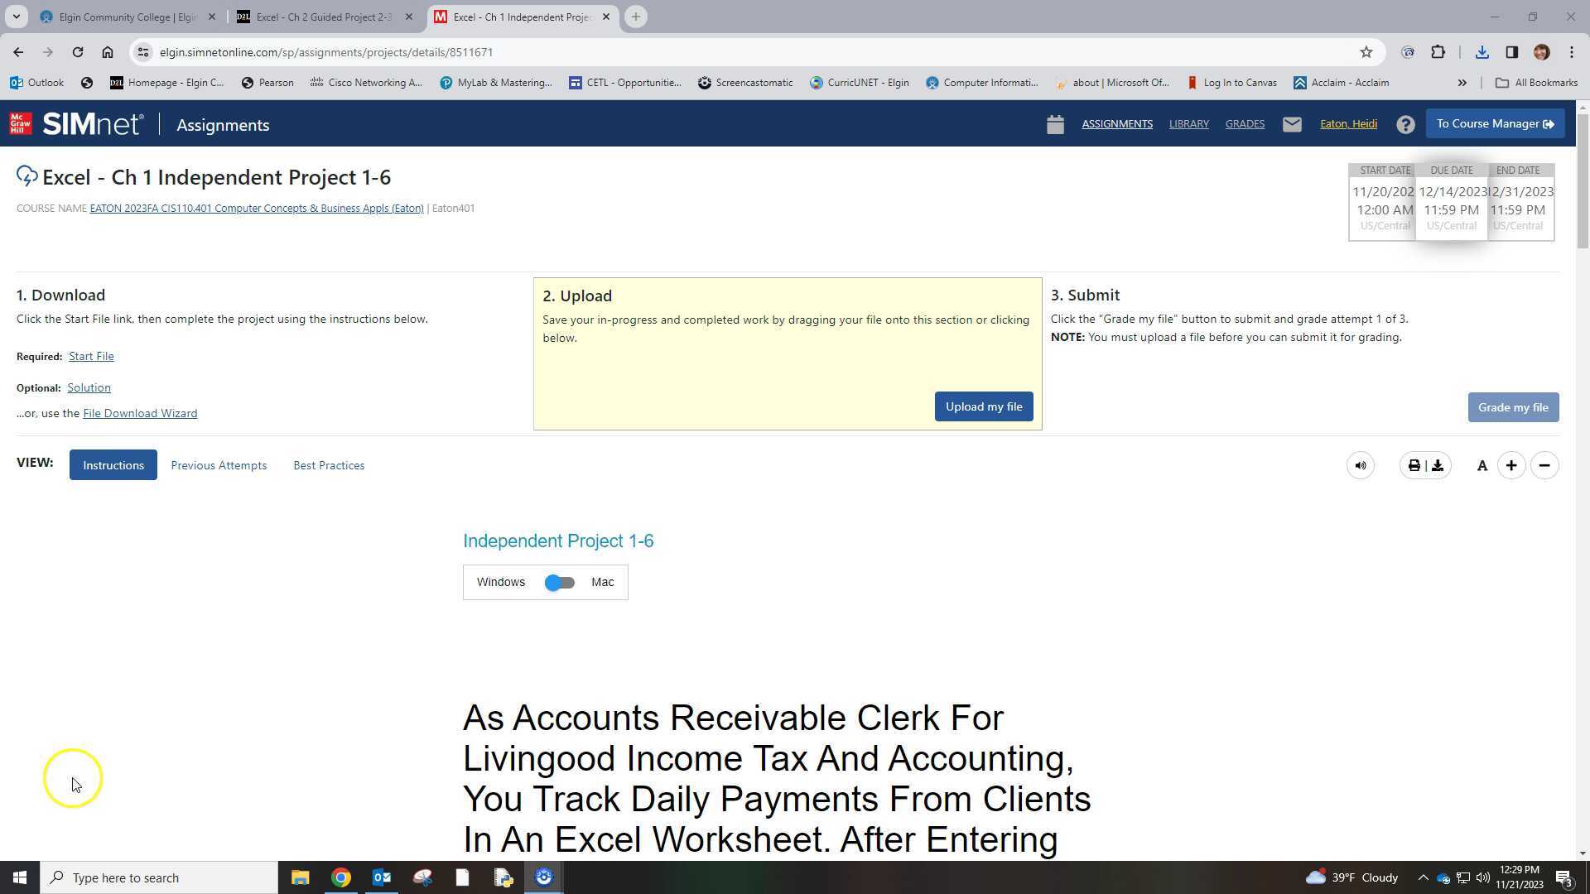Switch to Best Practices view

(x=329, y=466)
